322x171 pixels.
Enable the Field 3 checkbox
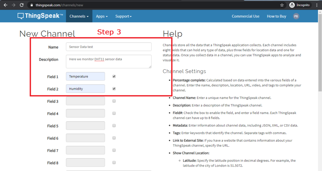[114, 101]
